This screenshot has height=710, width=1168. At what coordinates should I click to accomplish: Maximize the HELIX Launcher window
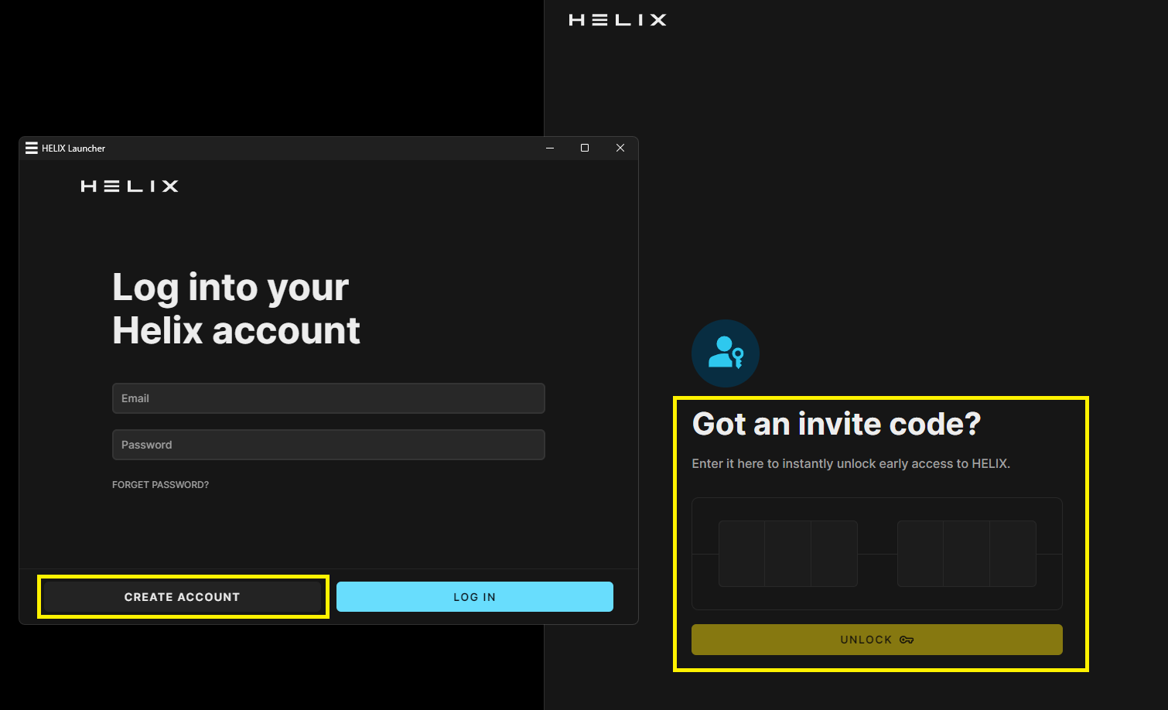click(x=585, y=148)
